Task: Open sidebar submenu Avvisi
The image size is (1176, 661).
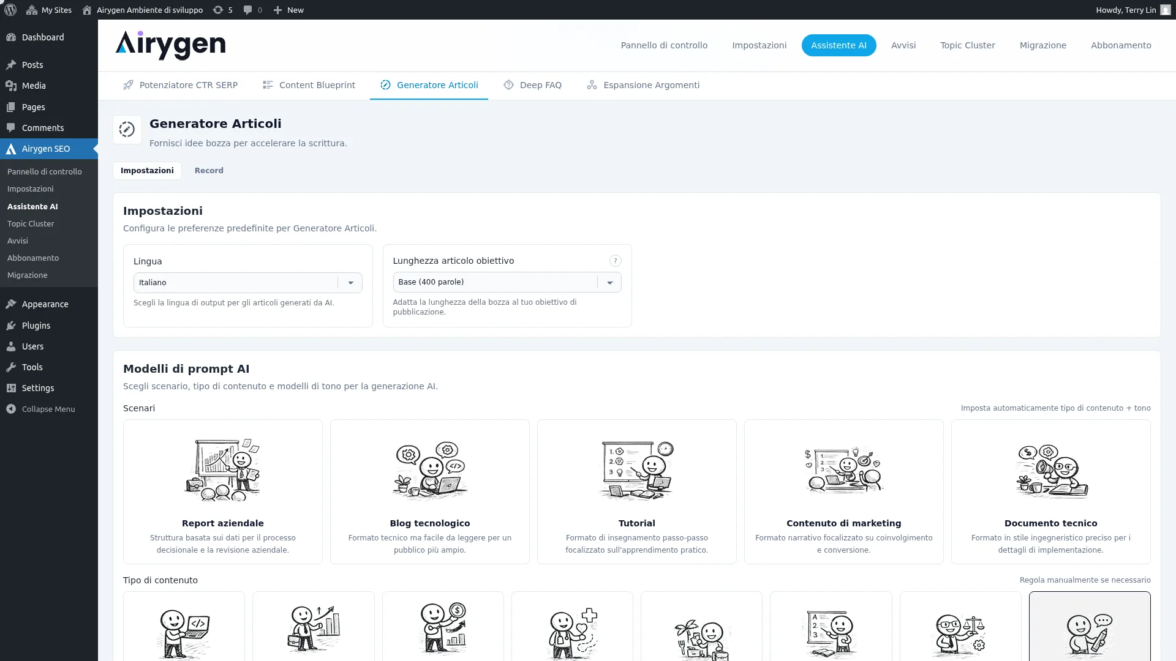Action: (x=18, y=241)
